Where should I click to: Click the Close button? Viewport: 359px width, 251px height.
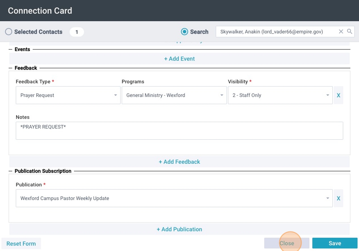tap(287, 243)
